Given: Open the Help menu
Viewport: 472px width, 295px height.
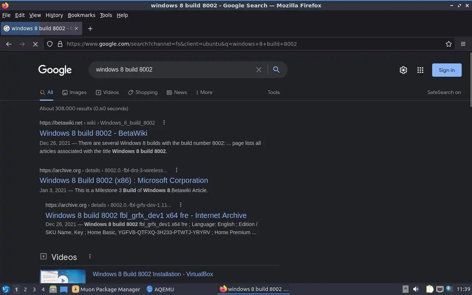Looking at the screenshot, I should 122,15.
